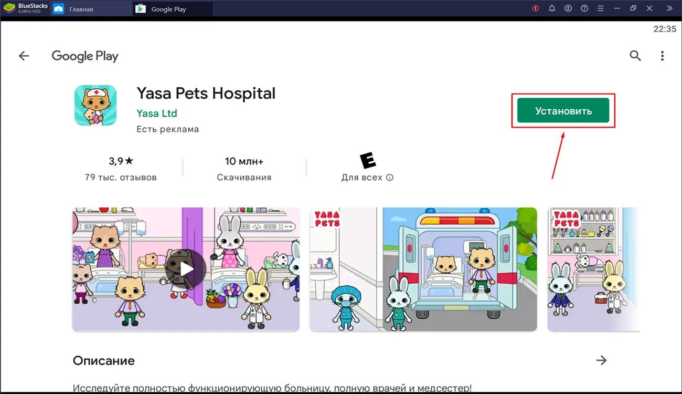Click the Описание heading
This screenshot has height=394, width=682.
(x=104, y=361)
